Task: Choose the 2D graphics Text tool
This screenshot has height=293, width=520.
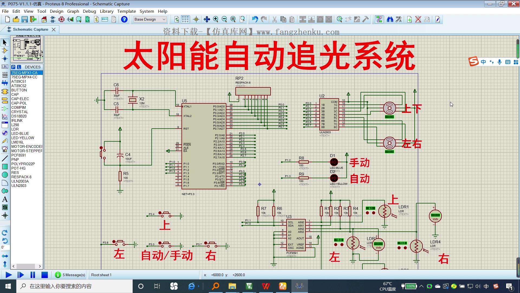Action: pyautogui.click(x=4, y=199)
